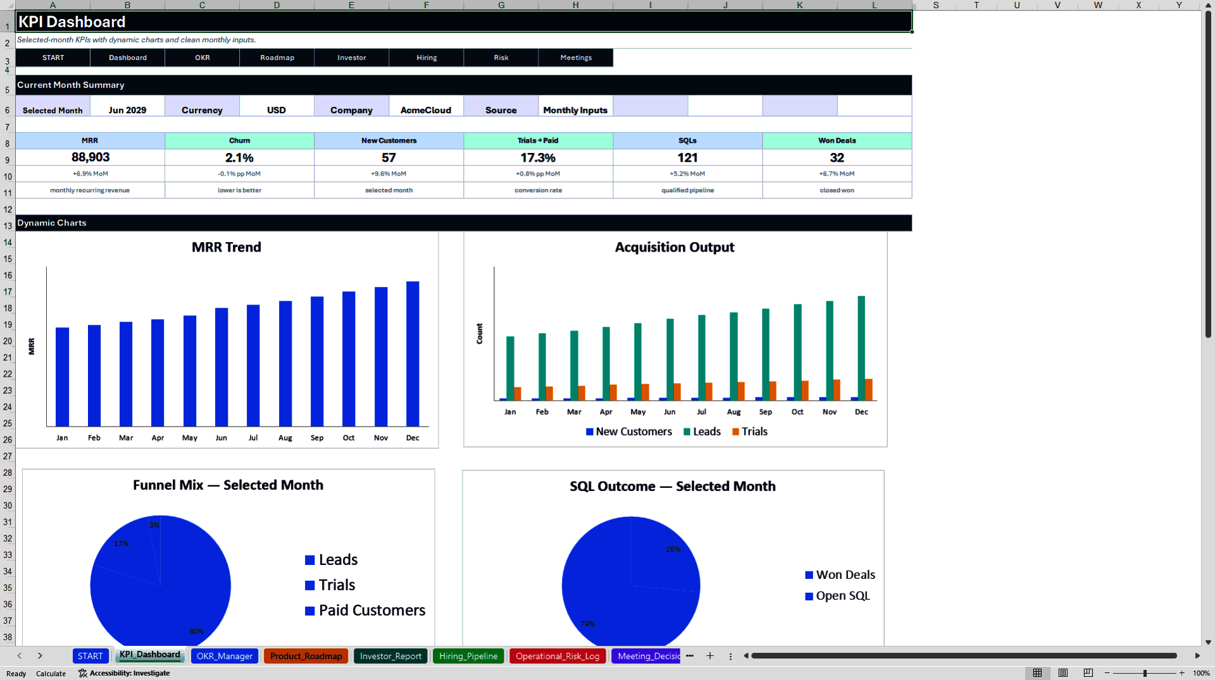The height and width of the screenshot is (680, 1215).
Task: Go to Investor navigation button
Action: pos(352,58)
